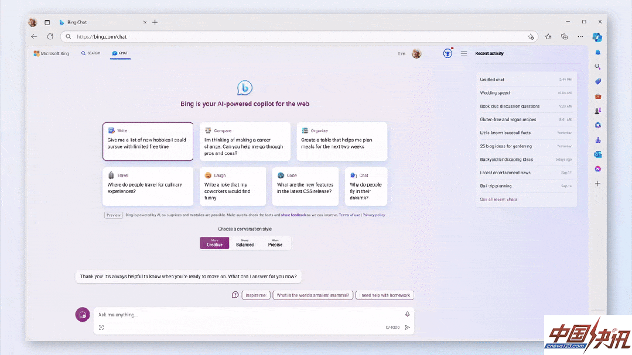The width and height of the screenshot is (632, 355).
Task: Open the share feedback link
Action: tap(293, 215)
